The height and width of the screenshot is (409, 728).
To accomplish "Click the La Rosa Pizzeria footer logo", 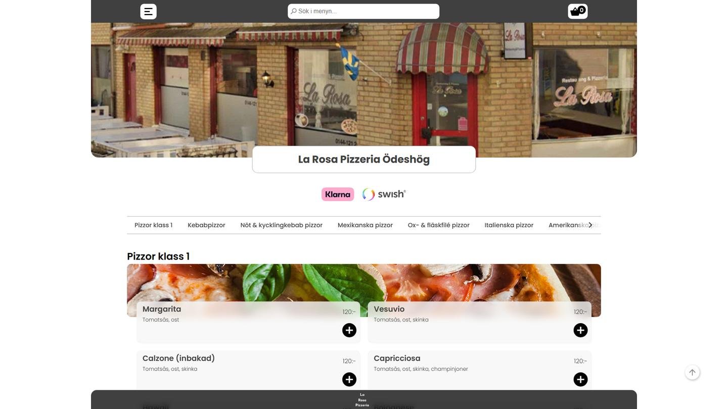I will click(x=362, y=400).
